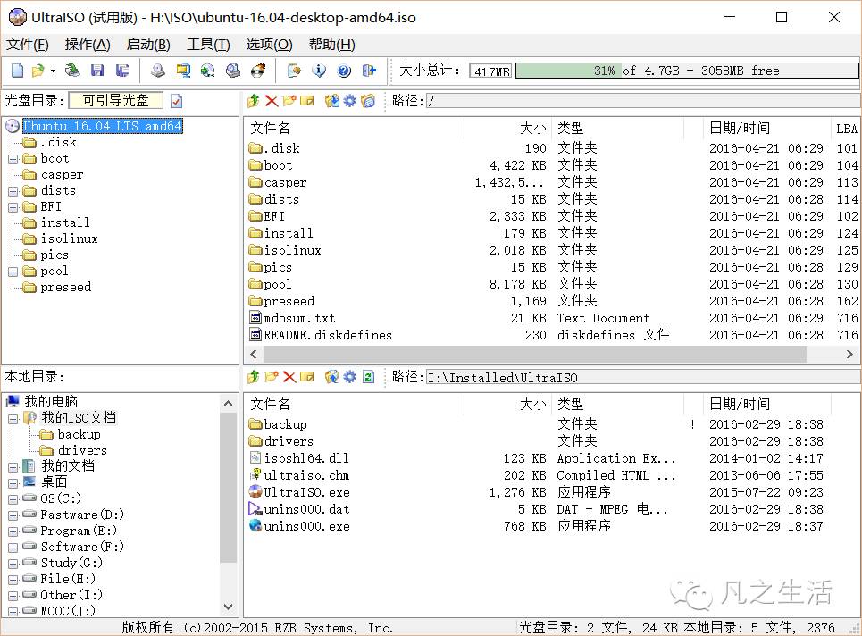
Task: Toggle the blue checkbox icon above the local directory panel
Action: [x=367, y=376]
